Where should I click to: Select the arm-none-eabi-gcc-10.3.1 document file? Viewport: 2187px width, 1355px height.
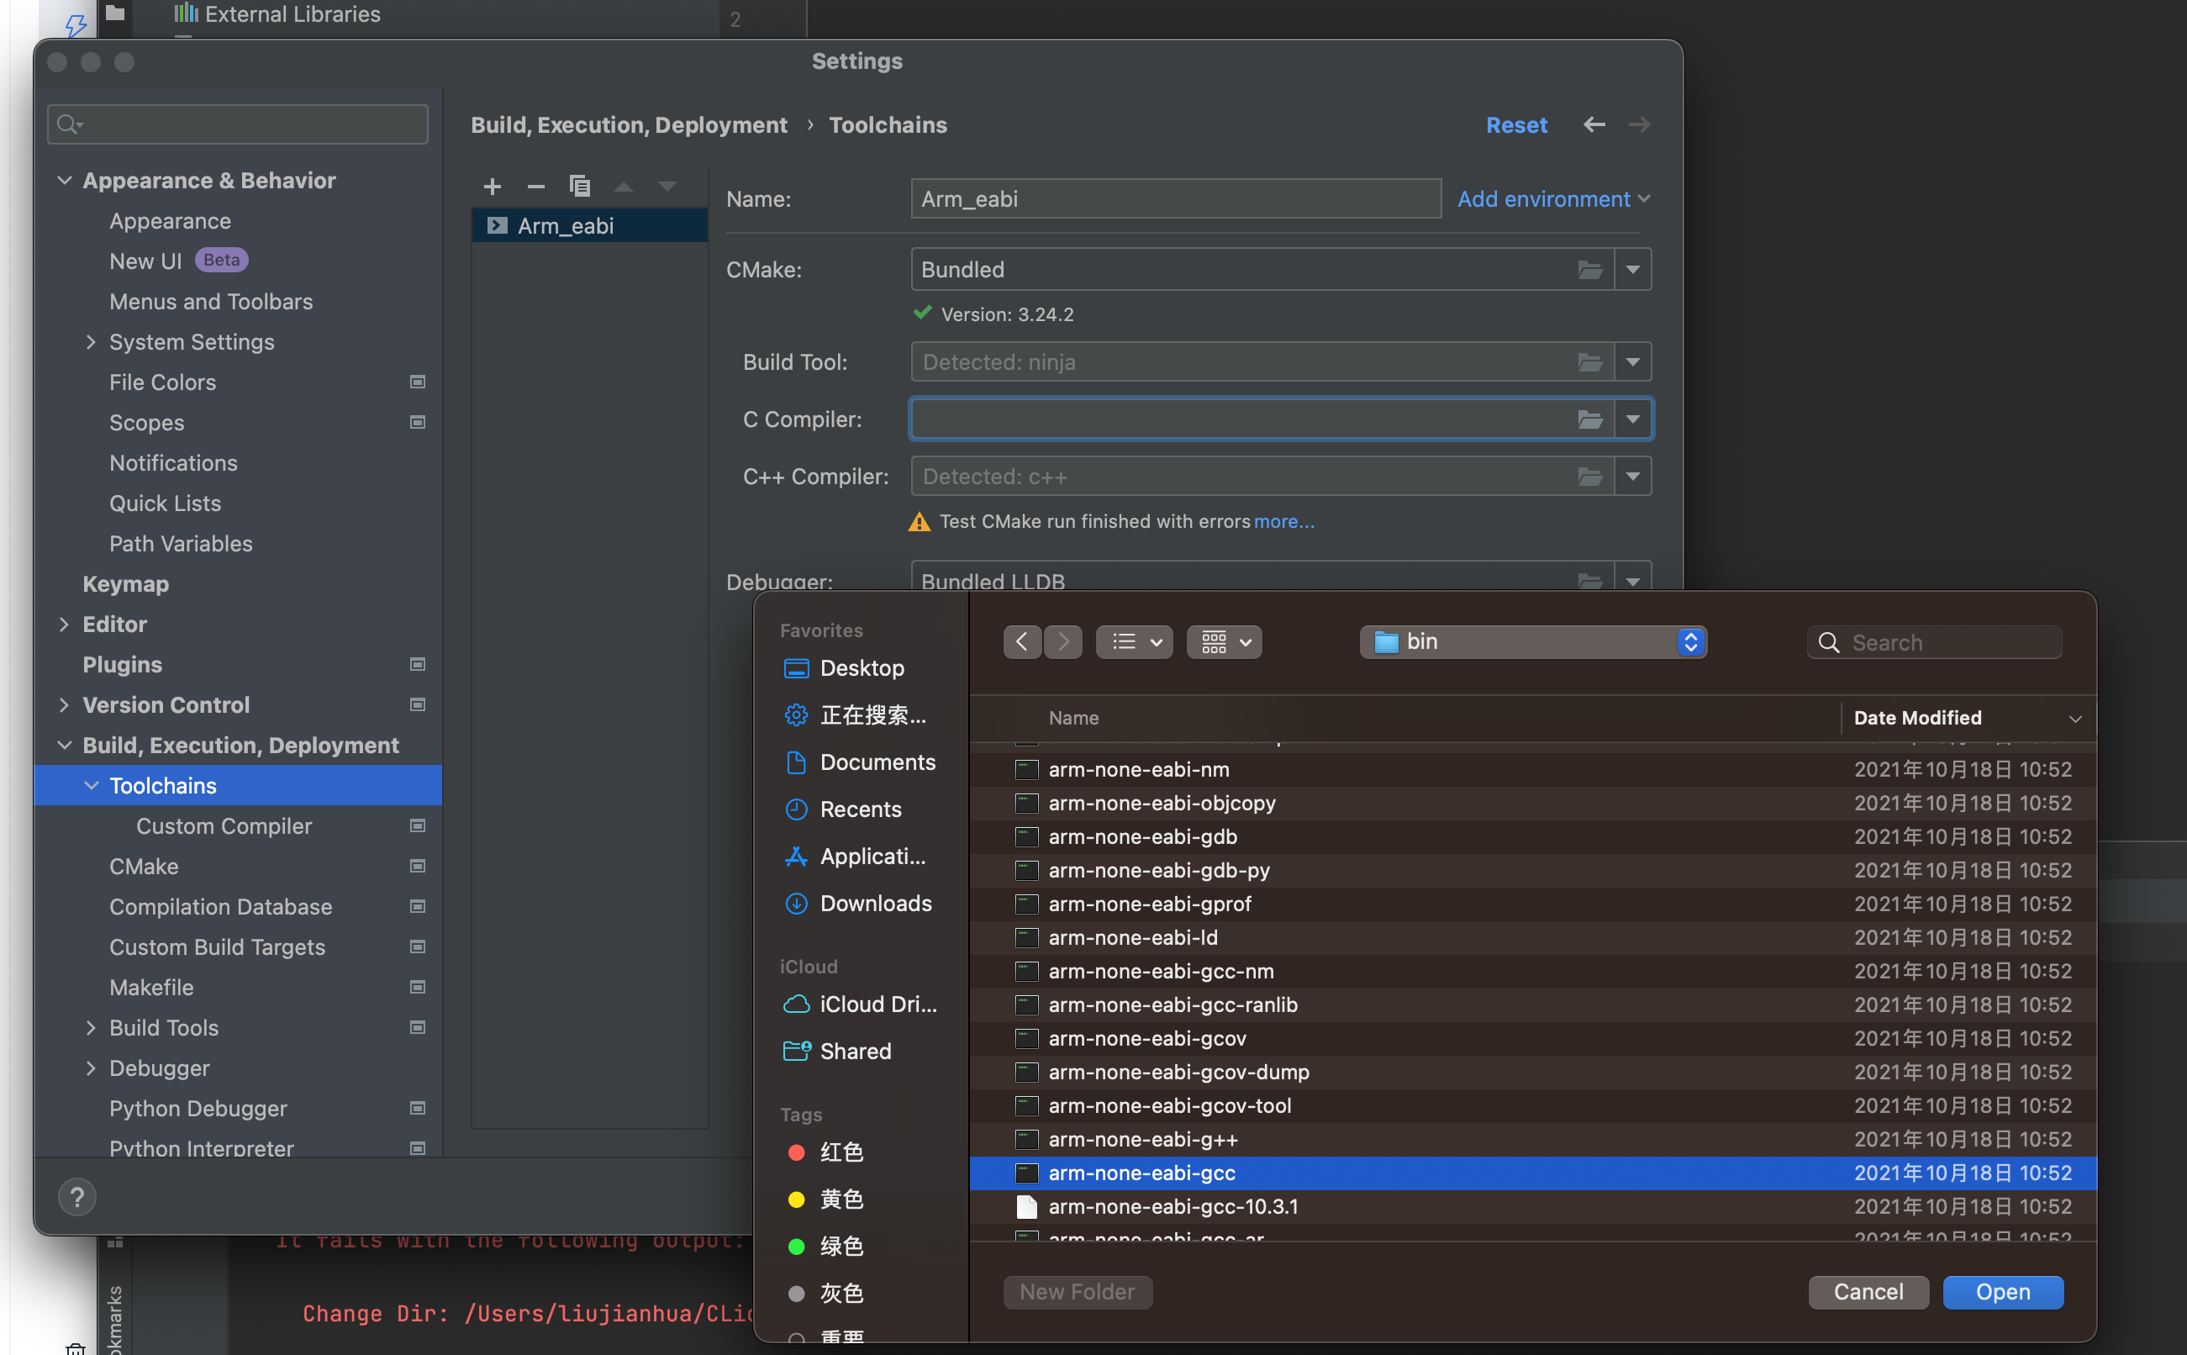1533,1206
